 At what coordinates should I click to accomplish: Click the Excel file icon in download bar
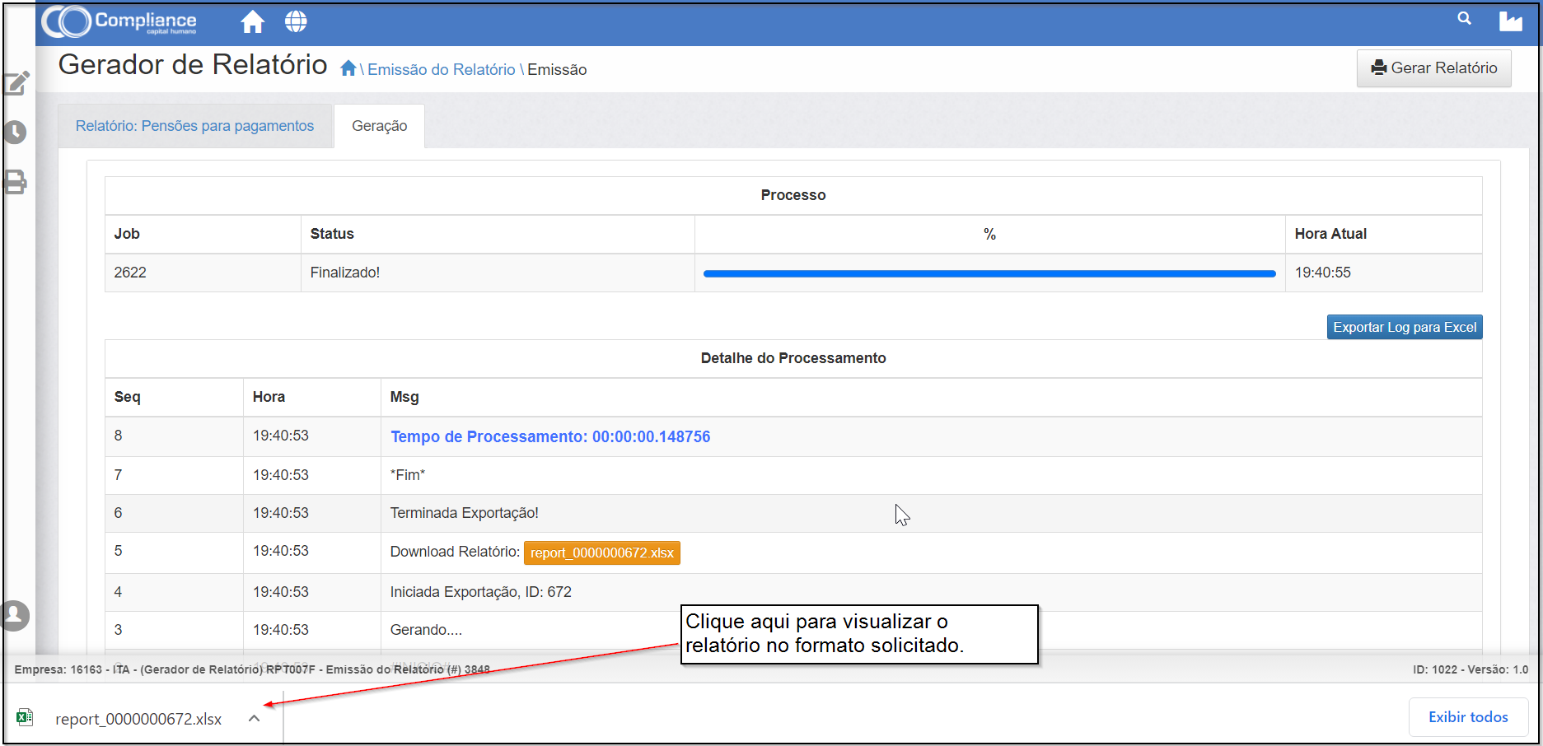click(26, 717)
